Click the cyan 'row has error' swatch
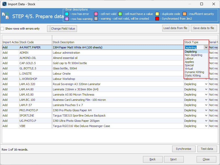Screen dimensions: 220x165 (67, 14)
